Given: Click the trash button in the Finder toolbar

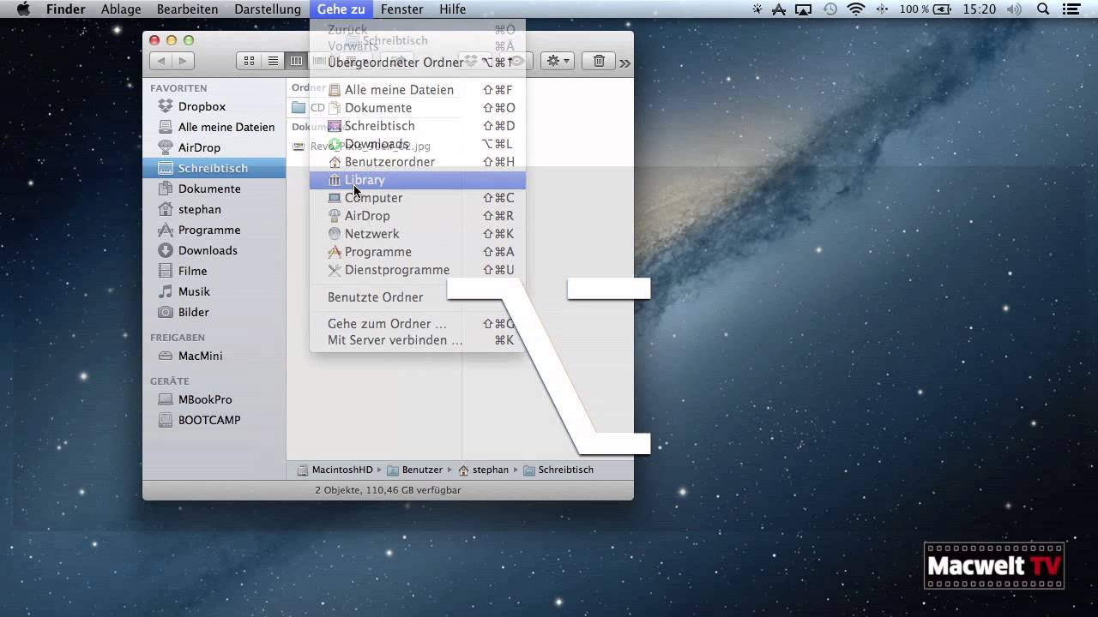Looking at the screenshot, I should (x=599, y=61).
